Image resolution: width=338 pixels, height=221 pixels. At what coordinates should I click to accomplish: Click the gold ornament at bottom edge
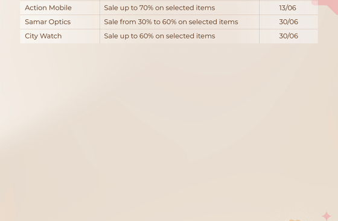pyautogui.click(x=295, y=220)
